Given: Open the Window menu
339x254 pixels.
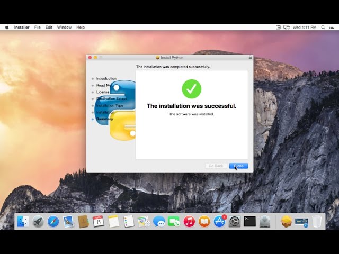Looking at the screenshot, I should click(64, 28).
